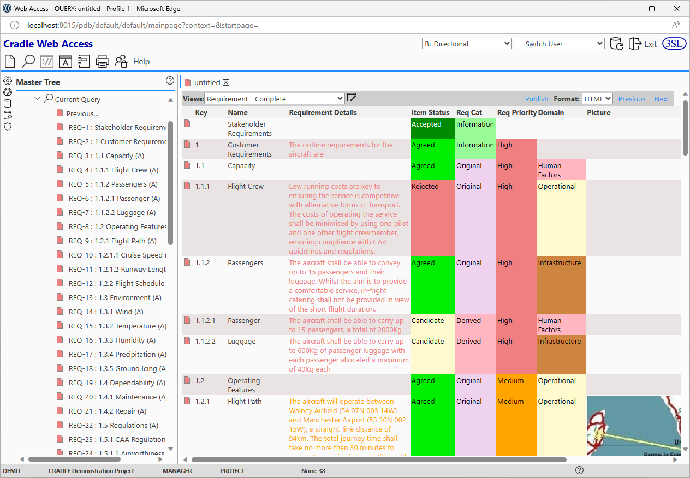Viewport: 690px width, 478px height.
Task: Click the database refresh icon
Action: (x=616, y=44)
